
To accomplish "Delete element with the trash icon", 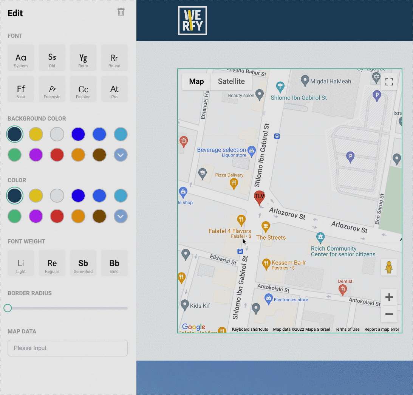I will (121, 12).
